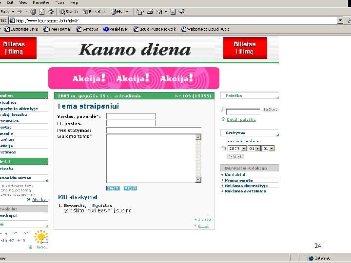
Task: Click the Atgal link at form bottom
Action: point(203,226)
